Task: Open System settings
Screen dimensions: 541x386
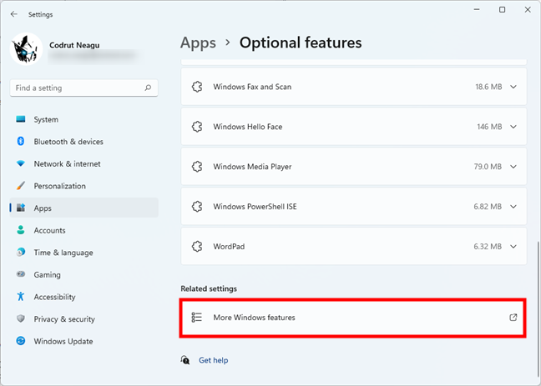Action: pos(83,119)
